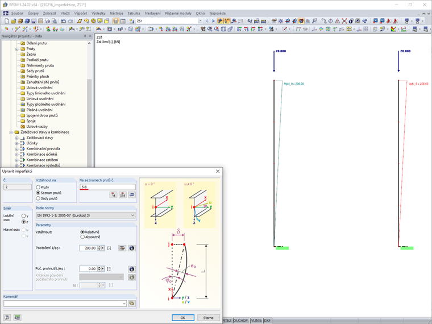The width and height of the screenshot is (432, 324).
Task: Toggle the VLINIE status bar button
Action: (x=256, y=321)
